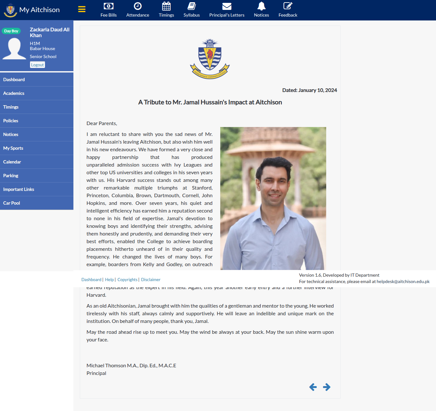
Task: Open Parking in the sidebar
Action: tap(37, 176)
